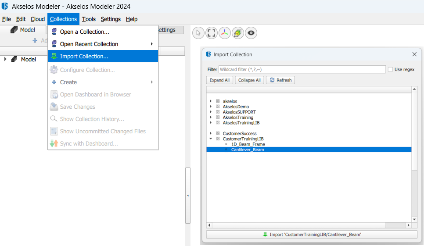This screenshot has height=246, width=424.
Task: Close the Collections menu in menu bar
Action: 63,19
